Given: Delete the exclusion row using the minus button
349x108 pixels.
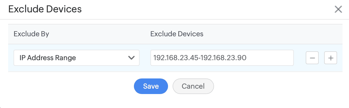Looking at the screenshot, I should click(x=312, y=58).
